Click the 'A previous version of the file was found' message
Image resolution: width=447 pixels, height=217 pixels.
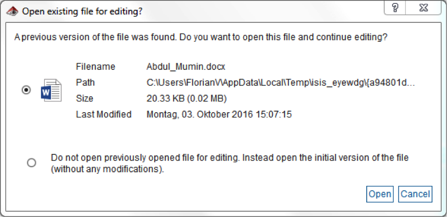[200, 37]
